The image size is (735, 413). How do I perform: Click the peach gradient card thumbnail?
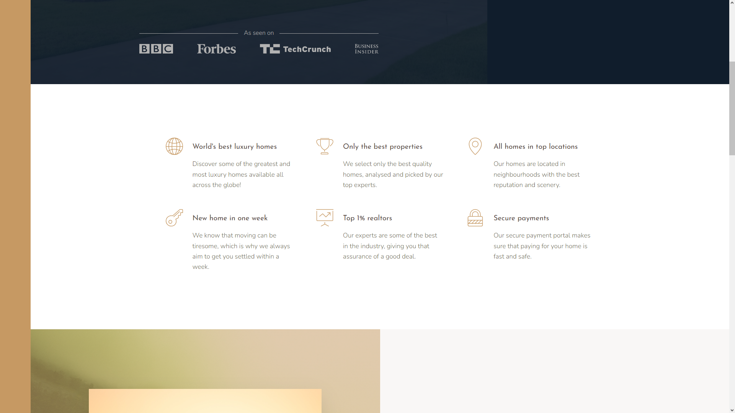coord(205,401)
